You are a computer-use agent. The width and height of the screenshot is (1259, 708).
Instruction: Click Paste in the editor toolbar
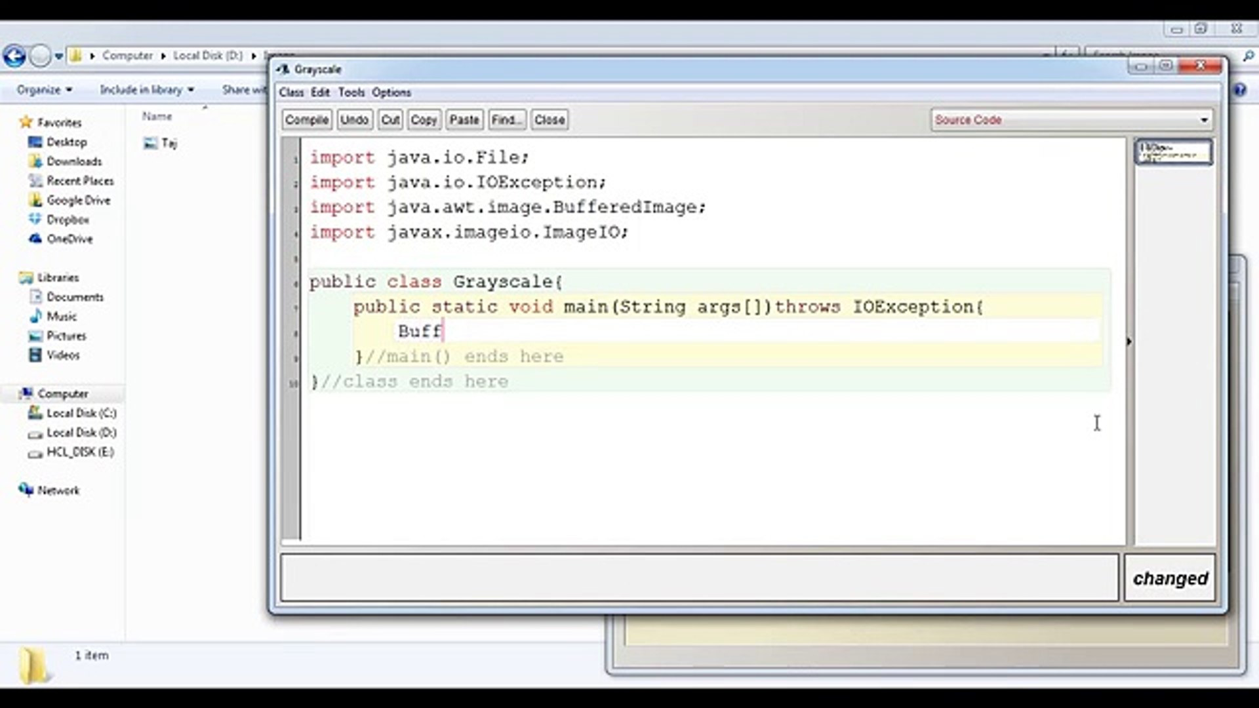tap(464, 120)
